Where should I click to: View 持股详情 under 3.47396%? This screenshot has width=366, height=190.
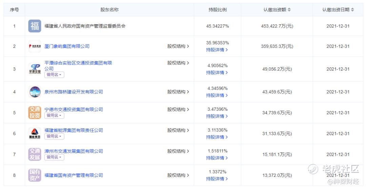tap(217, 116)
